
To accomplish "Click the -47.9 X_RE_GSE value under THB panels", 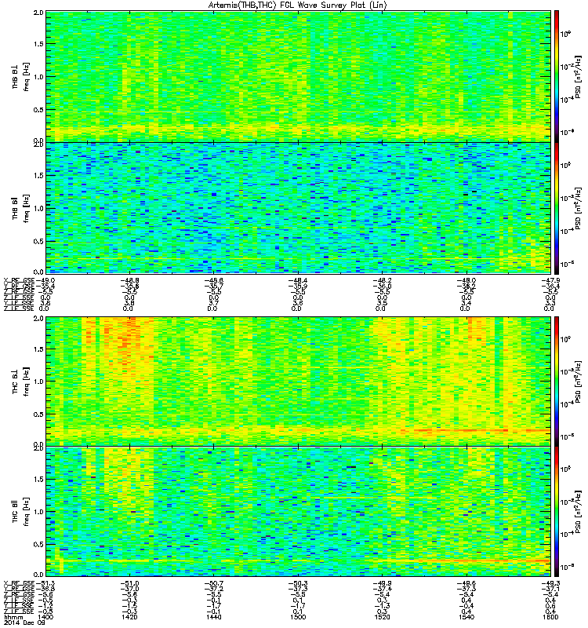I will click(x=550, y=280).
